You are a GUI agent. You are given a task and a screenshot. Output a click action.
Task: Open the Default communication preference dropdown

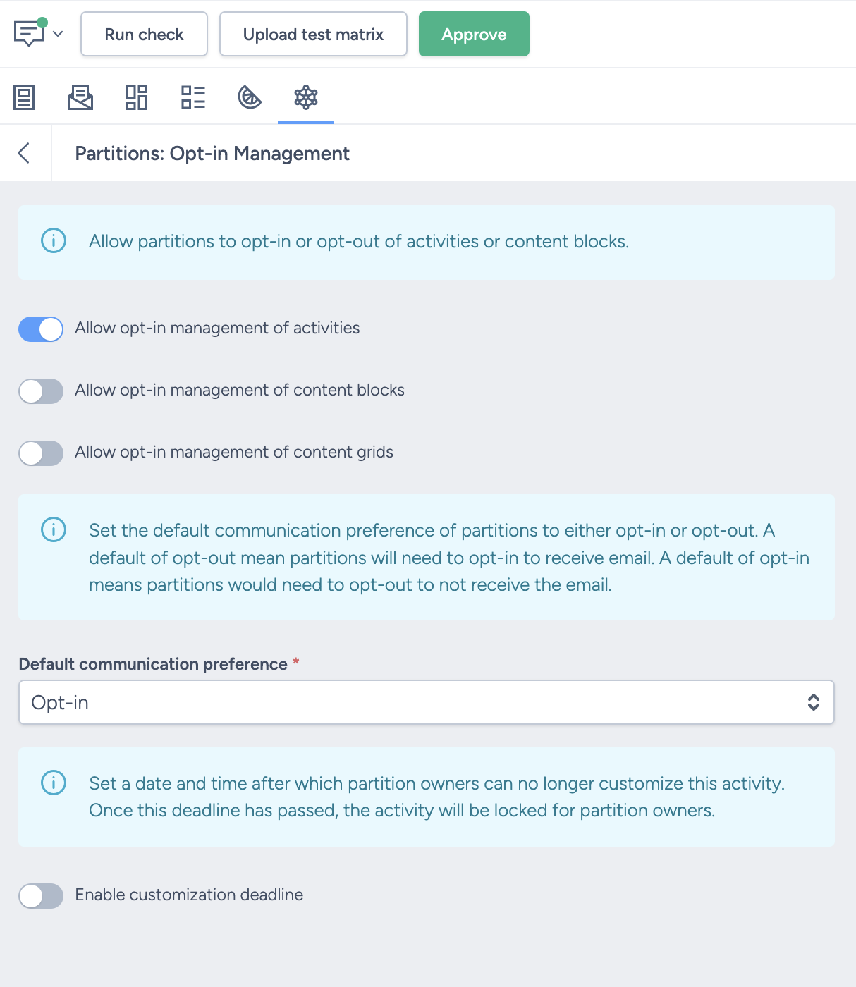426,702
